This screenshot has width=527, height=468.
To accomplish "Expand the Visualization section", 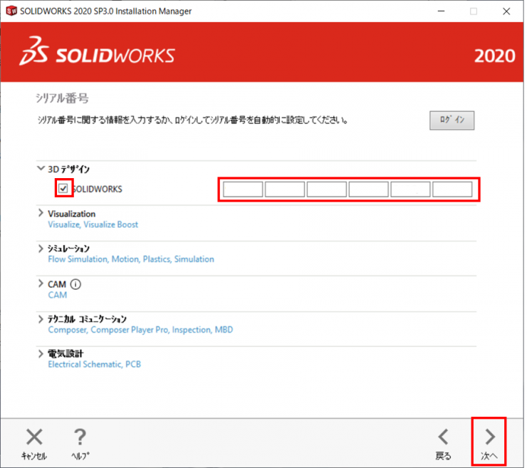I will (x=41, y=213).
